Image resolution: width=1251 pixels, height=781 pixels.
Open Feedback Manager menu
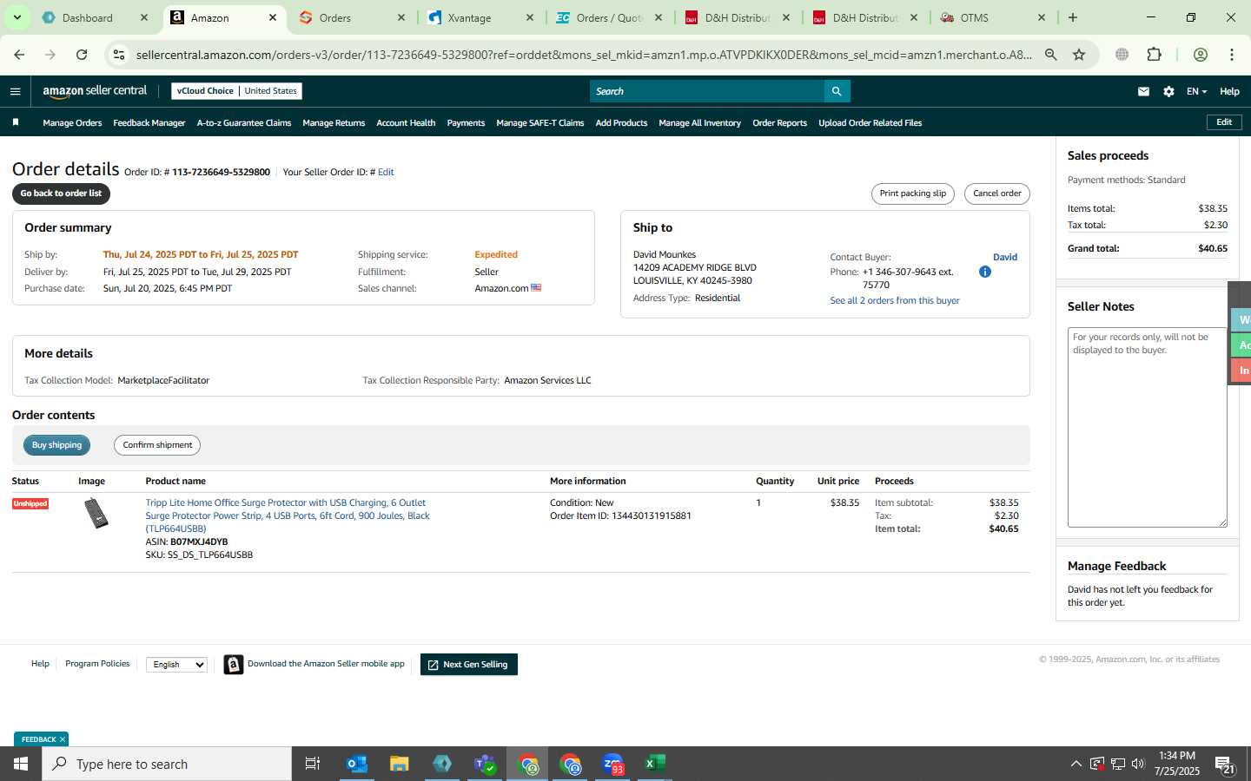[x=149, y=123]
